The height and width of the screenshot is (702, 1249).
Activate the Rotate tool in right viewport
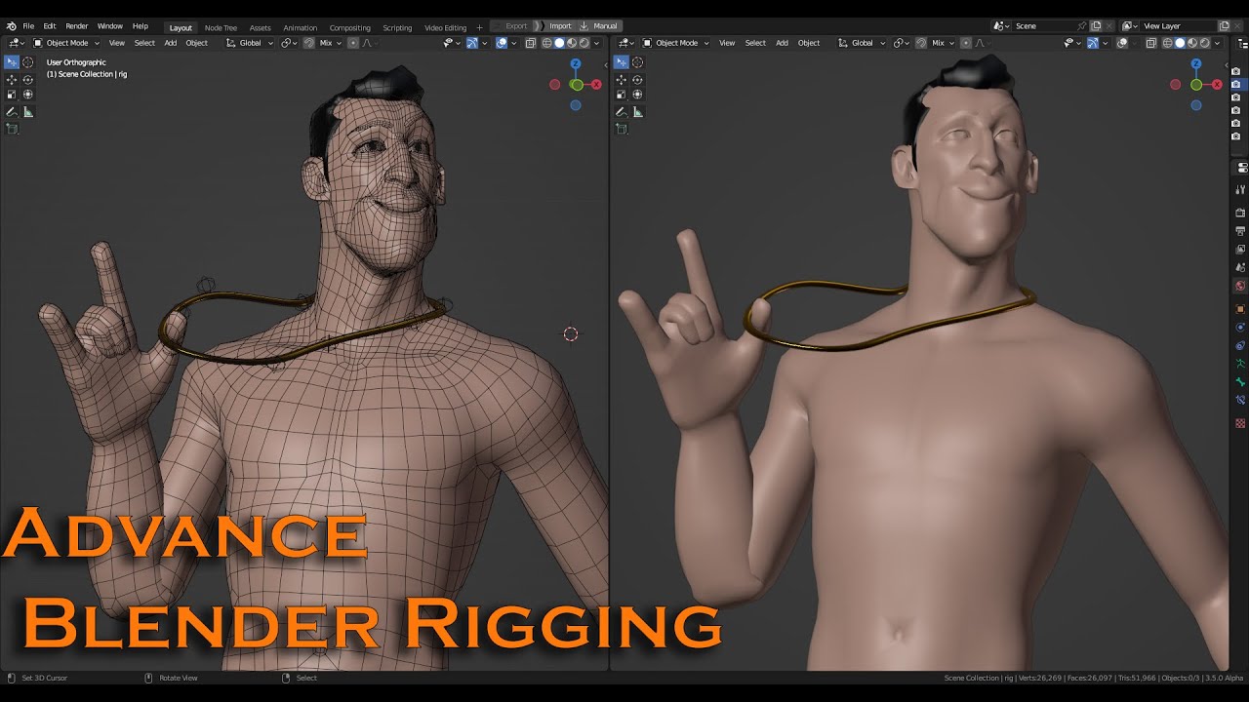(x=637, y=80)
